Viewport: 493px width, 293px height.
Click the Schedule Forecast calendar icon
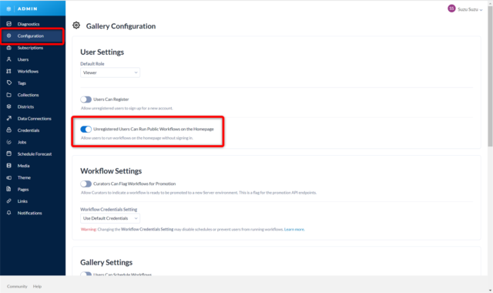coord(8,154)
